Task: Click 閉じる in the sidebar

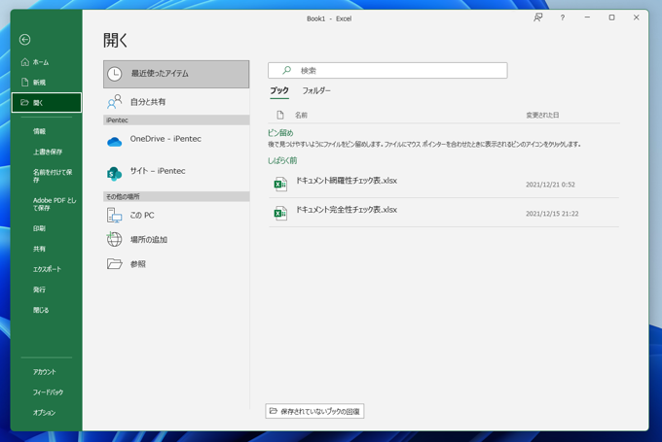Action: 41,310
